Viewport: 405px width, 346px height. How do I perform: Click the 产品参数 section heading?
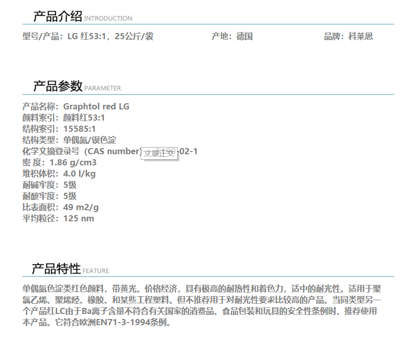coord(57,86)
